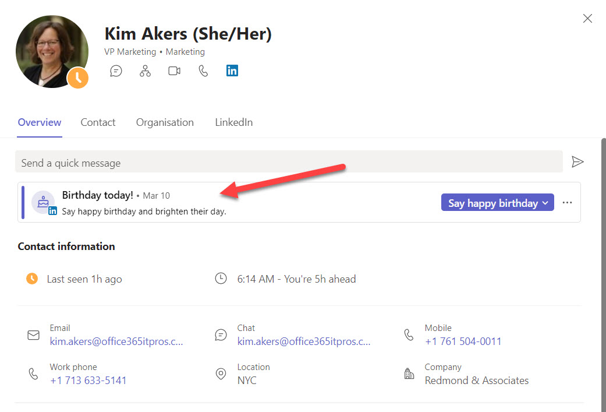Open the Organisation tab
This screenshot has width=606, height=412.
[x=165, y=122]
